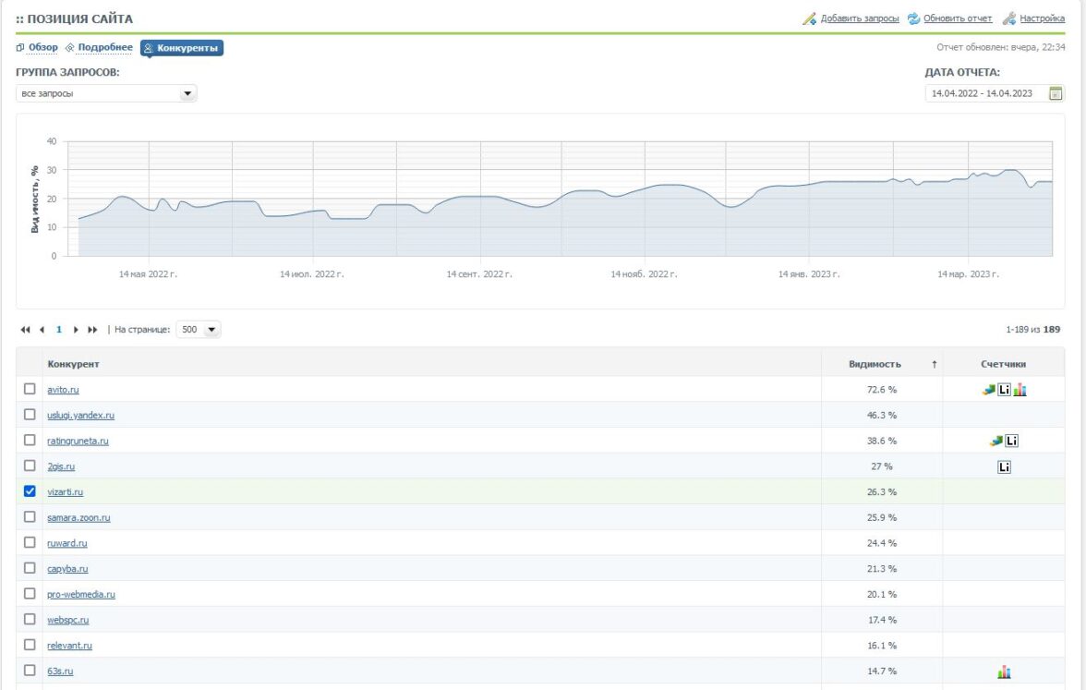Sort by the Видимость column header
The image size is (1086, 690).
[x=874, y=364]
